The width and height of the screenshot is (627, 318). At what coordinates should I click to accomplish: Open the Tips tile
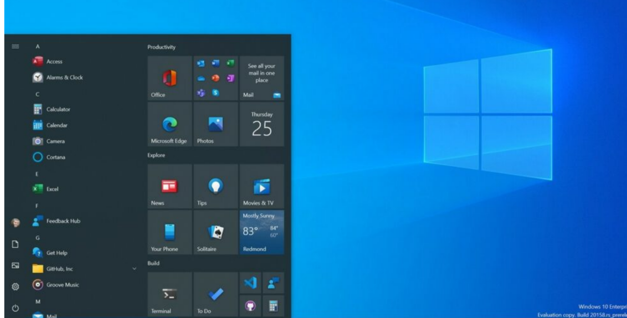(215, 186)
